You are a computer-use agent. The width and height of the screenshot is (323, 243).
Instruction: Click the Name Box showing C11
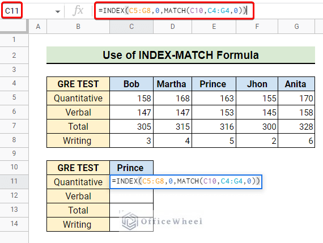pos(12,11)
